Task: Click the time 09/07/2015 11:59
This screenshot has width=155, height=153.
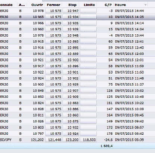Action: (129, 66)
